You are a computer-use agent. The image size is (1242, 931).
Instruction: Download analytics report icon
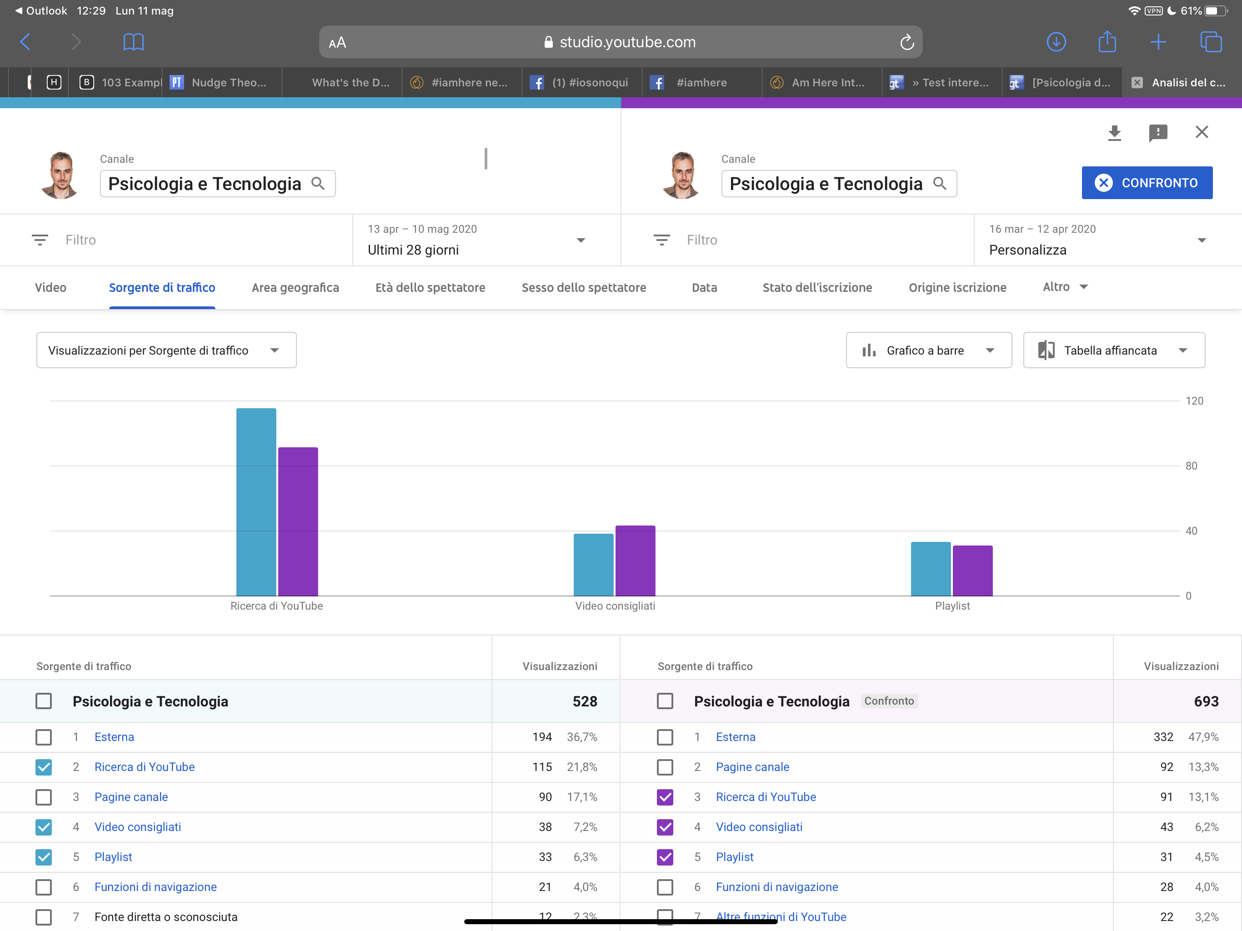[1115, 133]
